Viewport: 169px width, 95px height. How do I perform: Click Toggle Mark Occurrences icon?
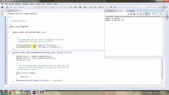(39, 7)
